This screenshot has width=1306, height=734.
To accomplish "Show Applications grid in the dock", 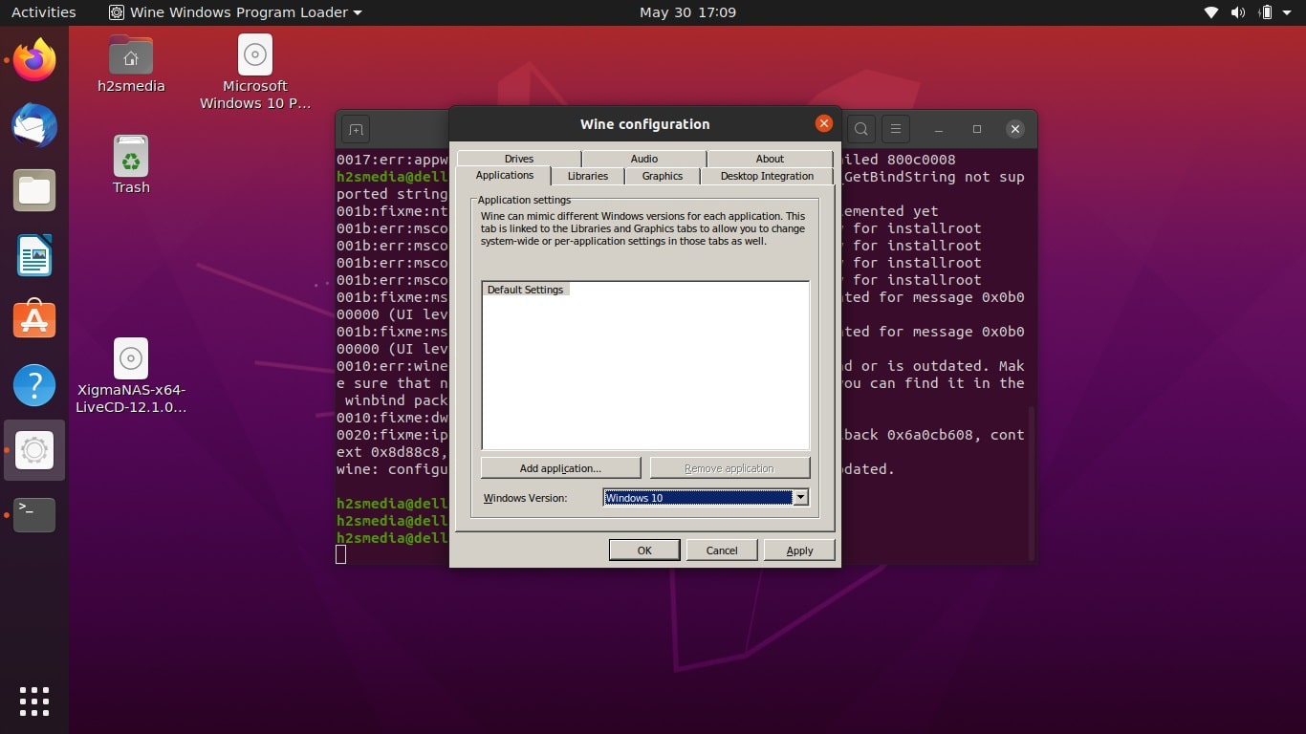I will (x=34, y=701).
